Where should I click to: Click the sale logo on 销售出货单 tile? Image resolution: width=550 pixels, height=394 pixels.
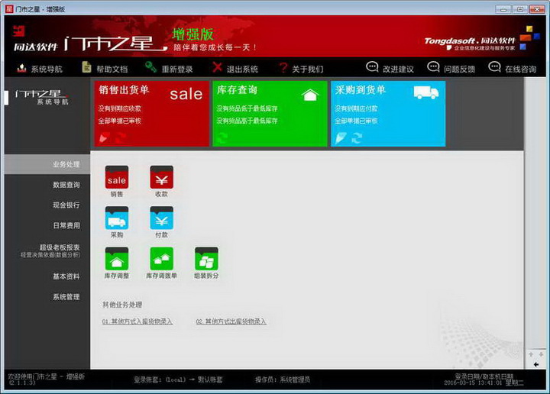(186, 94)
